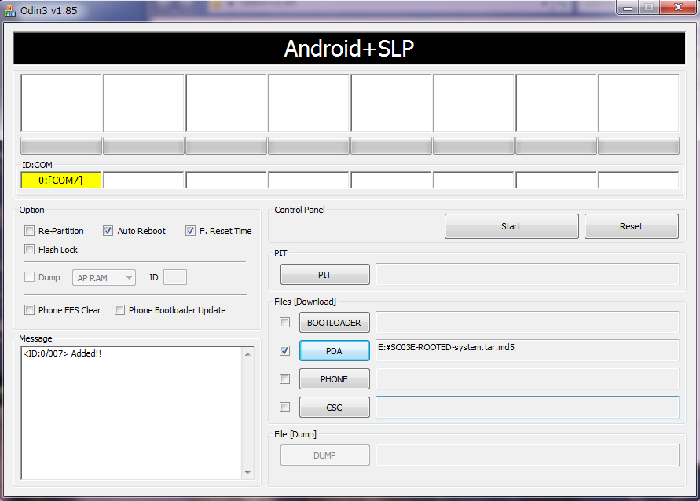Click the Message log scrollbar down arrow

click(x=247, y=473)
